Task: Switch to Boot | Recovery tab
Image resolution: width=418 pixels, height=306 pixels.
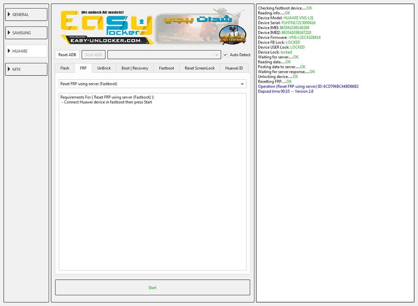Action: (135, 68)
